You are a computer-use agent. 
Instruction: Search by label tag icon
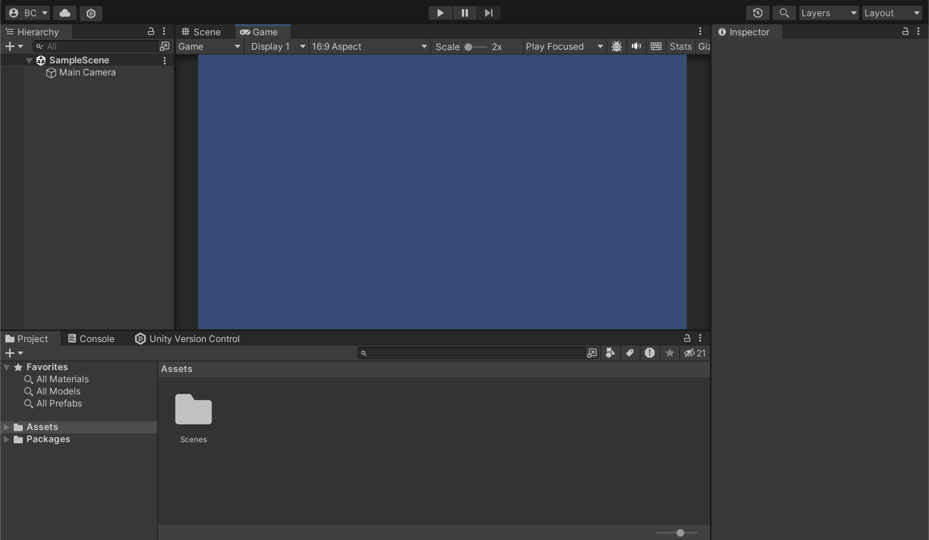click(x=630, y=353)
